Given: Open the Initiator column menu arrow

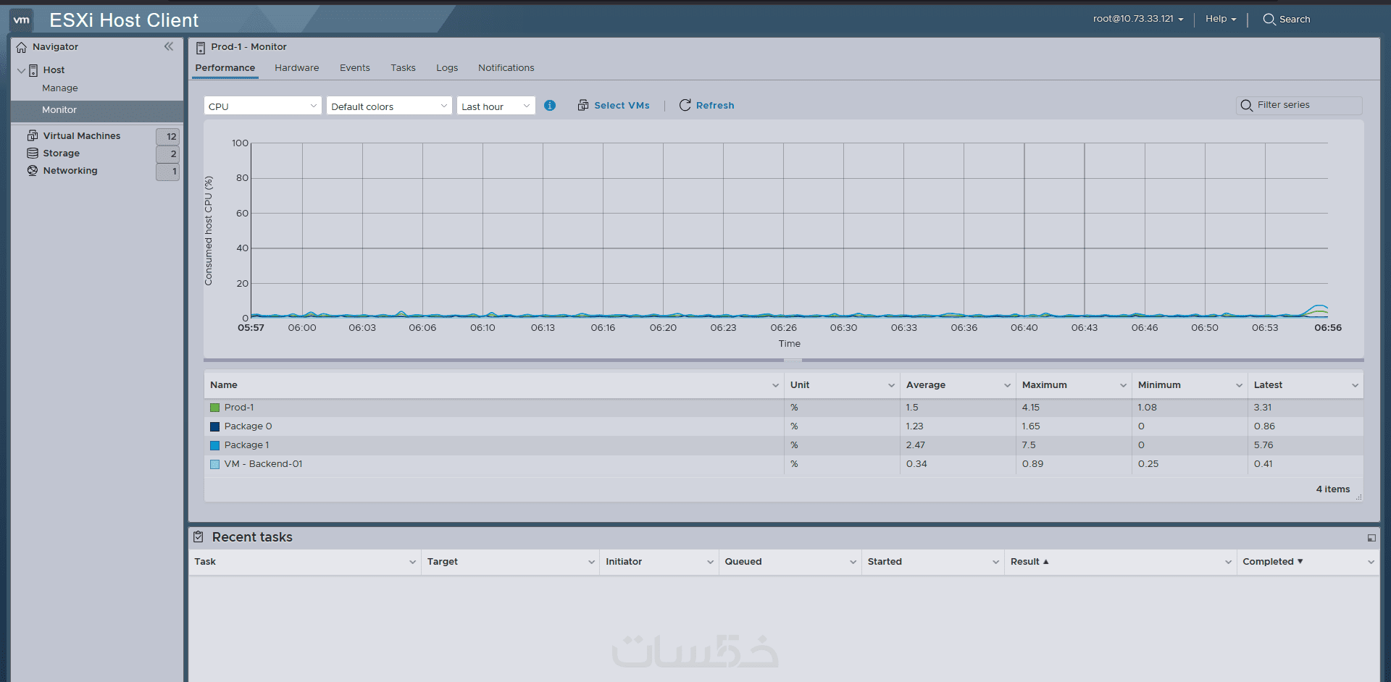Looking at the screenshot, I should click(x=710, y=562).
